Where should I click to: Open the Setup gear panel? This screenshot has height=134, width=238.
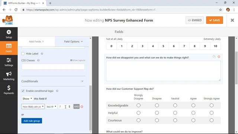point(9,34)
